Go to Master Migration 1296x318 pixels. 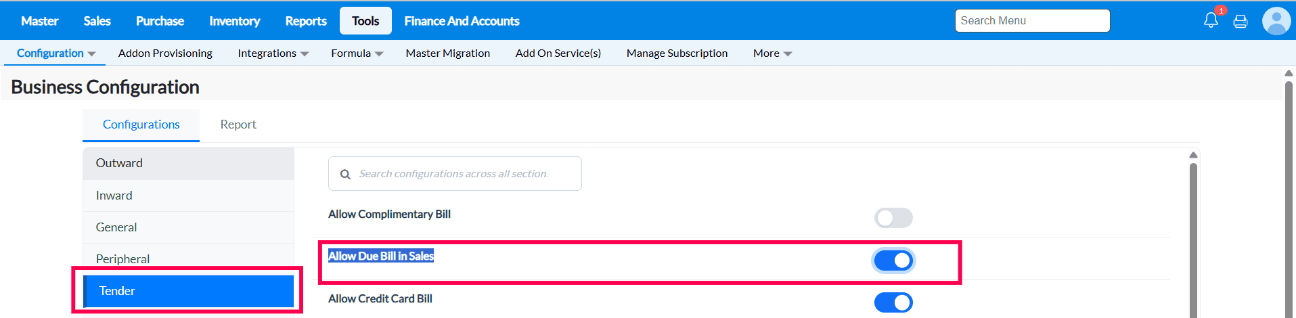tap(447, 53)
